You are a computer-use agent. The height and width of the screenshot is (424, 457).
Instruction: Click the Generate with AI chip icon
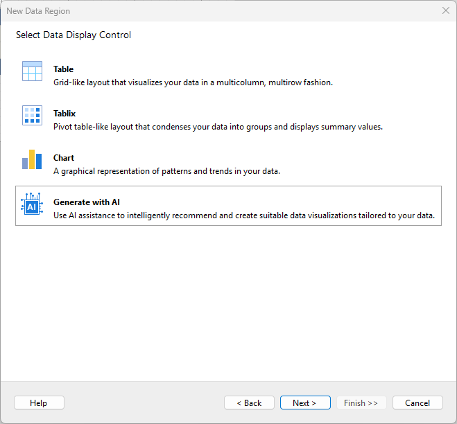(x=32, y=205)
